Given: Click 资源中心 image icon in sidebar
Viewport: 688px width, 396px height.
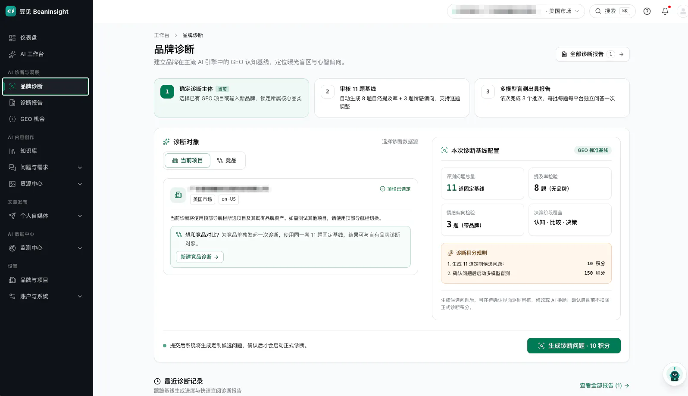Looking at the screenshot, I should (x=12, y=184).
